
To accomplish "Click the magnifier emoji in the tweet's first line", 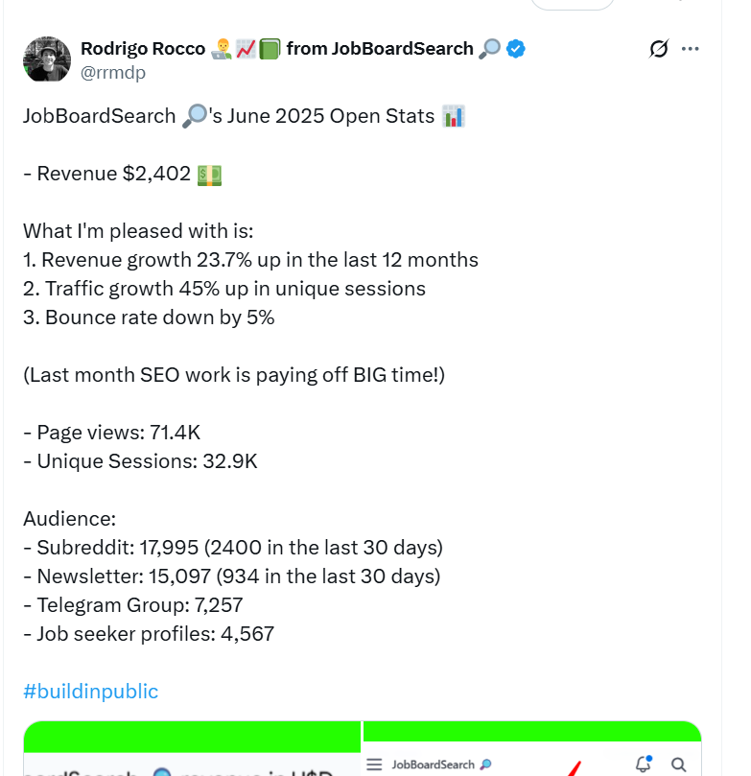I will tap(191, 117).
